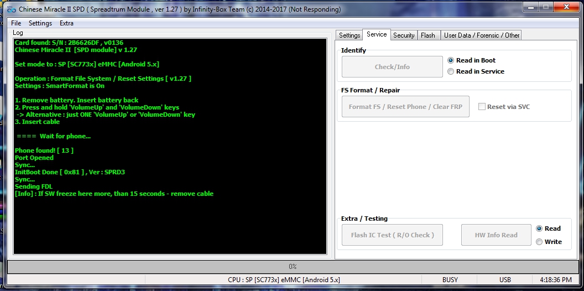Switch to the Flash tab

pyautogui.click(x=428, y=35)
